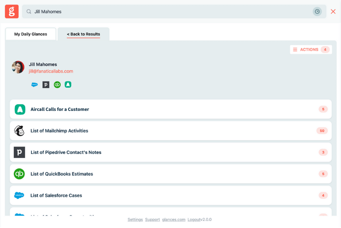Click the v2.0.0 version text
Screen dimensions: 341x228
coord(206,219)
